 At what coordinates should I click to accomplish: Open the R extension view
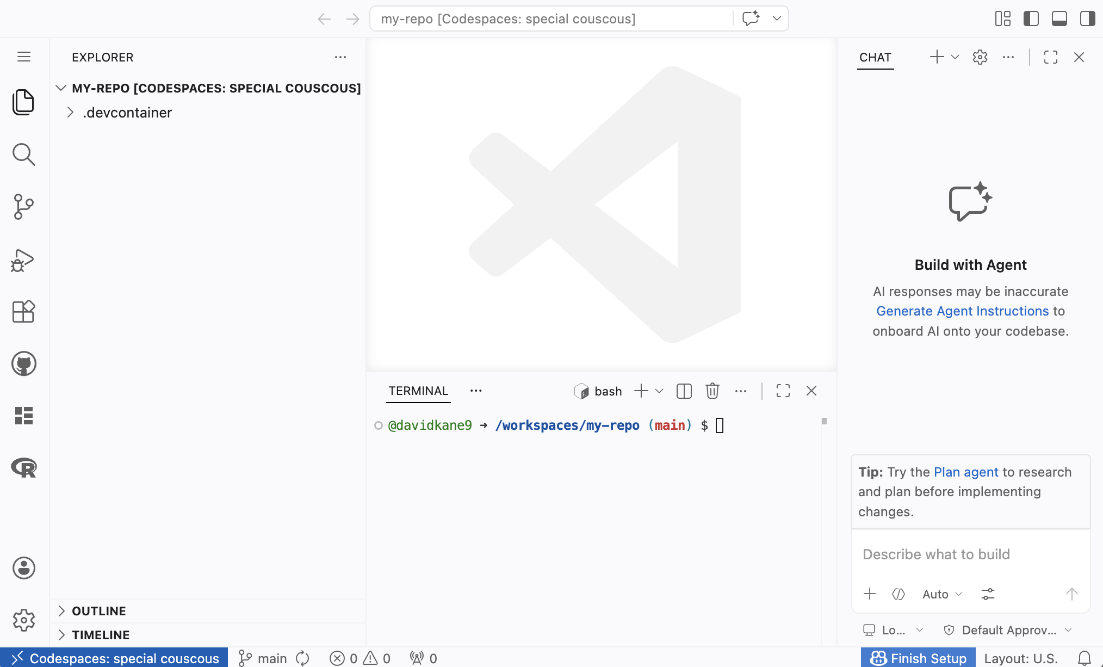click(x=23, y=467)
